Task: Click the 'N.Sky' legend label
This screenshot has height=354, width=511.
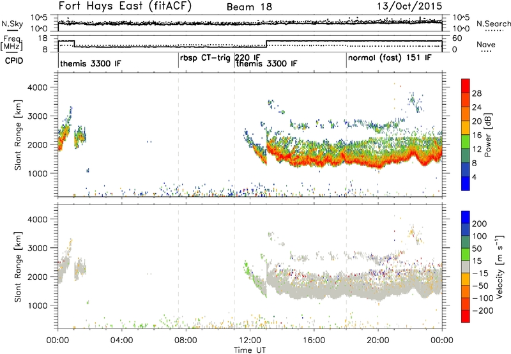Action: click(12, 24)
